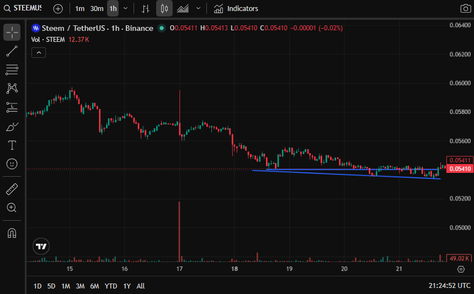This screenshot has width=474, height=294.
Task: Expand the timeframe interval dropdown
Action: pyautogui.click(x=126, y=8)
